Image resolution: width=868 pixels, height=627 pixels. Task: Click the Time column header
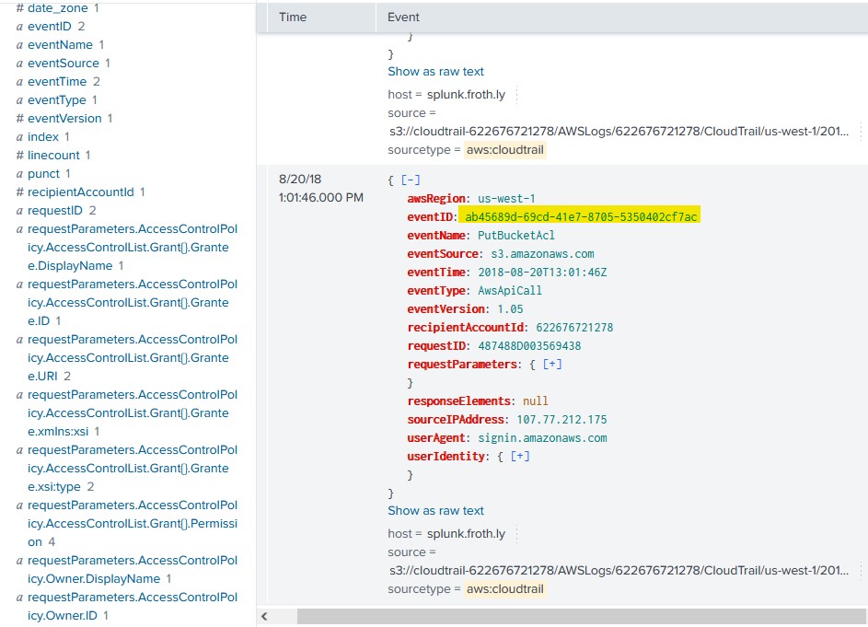click(293, 17)
